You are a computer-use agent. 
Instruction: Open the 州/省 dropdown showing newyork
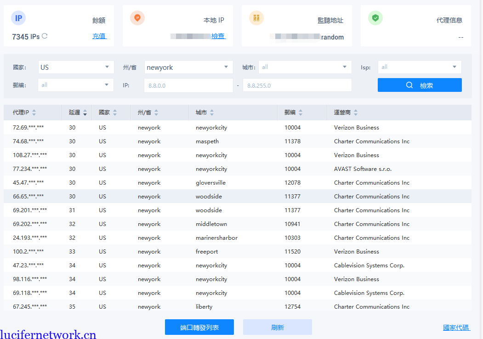pos(188,67)
